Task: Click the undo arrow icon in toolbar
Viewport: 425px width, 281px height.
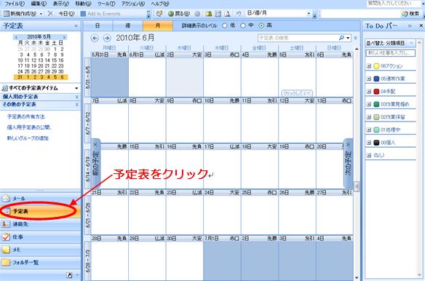Action: point(239,13)
